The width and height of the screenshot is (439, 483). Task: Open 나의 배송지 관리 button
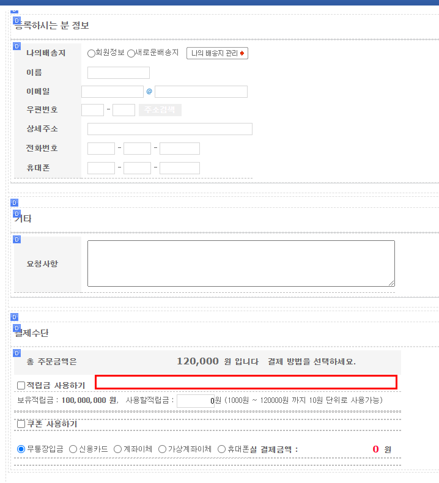tap(217, 54)
